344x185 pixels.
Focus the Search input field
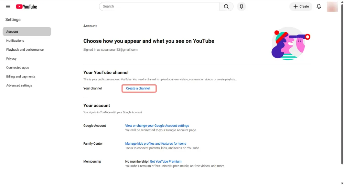tap(159, 7)
